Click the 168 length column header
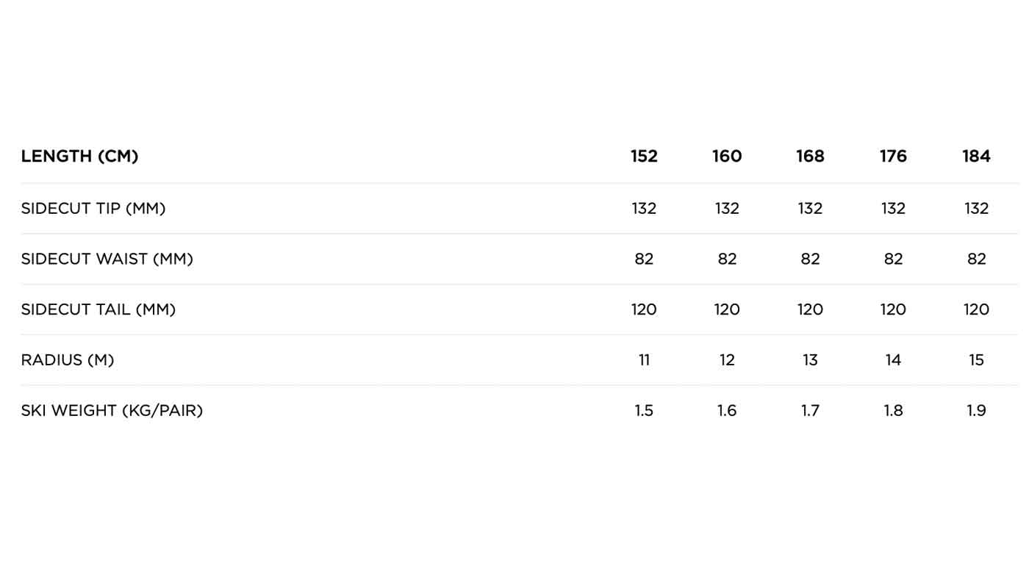 pos(810,157)
